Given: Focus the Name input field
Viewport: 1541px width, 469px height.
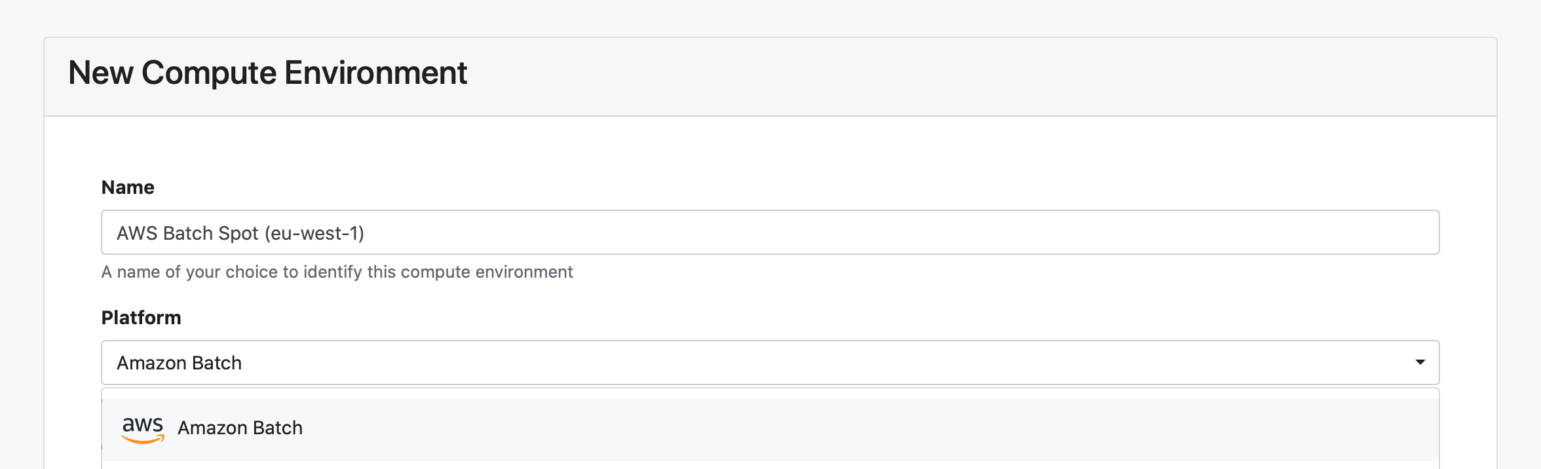Looking at the screenshot, I should pos(769,233).
